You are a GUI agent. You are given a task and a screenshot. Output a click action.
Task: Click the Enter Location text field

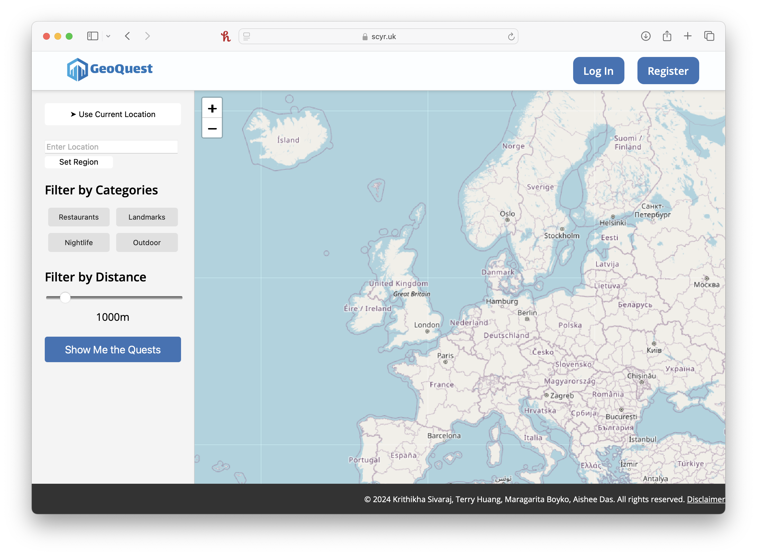(x=111, y=147)
